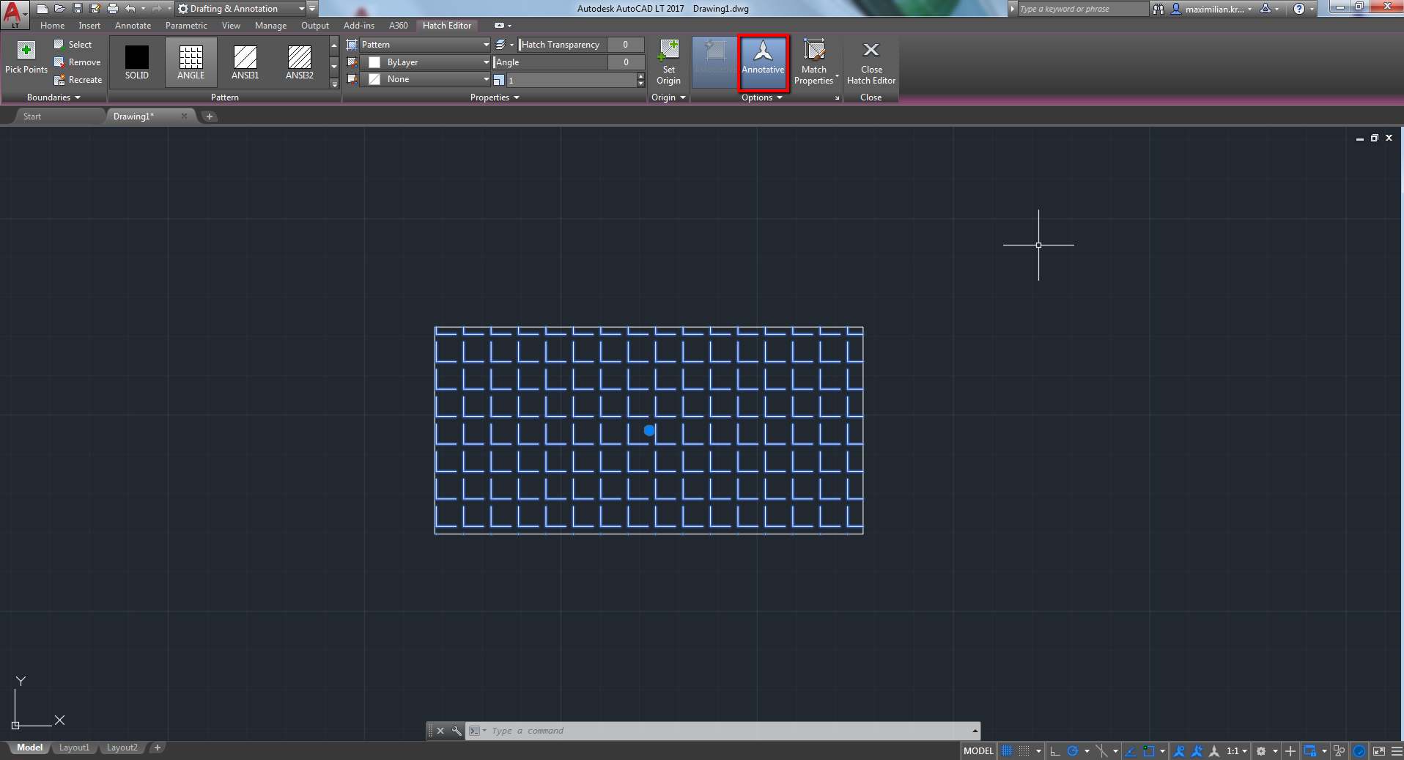
Task: Increase hatch scale with the up stepper
Action: 640,75
